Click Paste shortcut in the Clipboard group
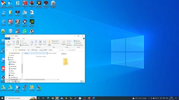The height and width of the screenshot is (100, 179). click(24, 45)
